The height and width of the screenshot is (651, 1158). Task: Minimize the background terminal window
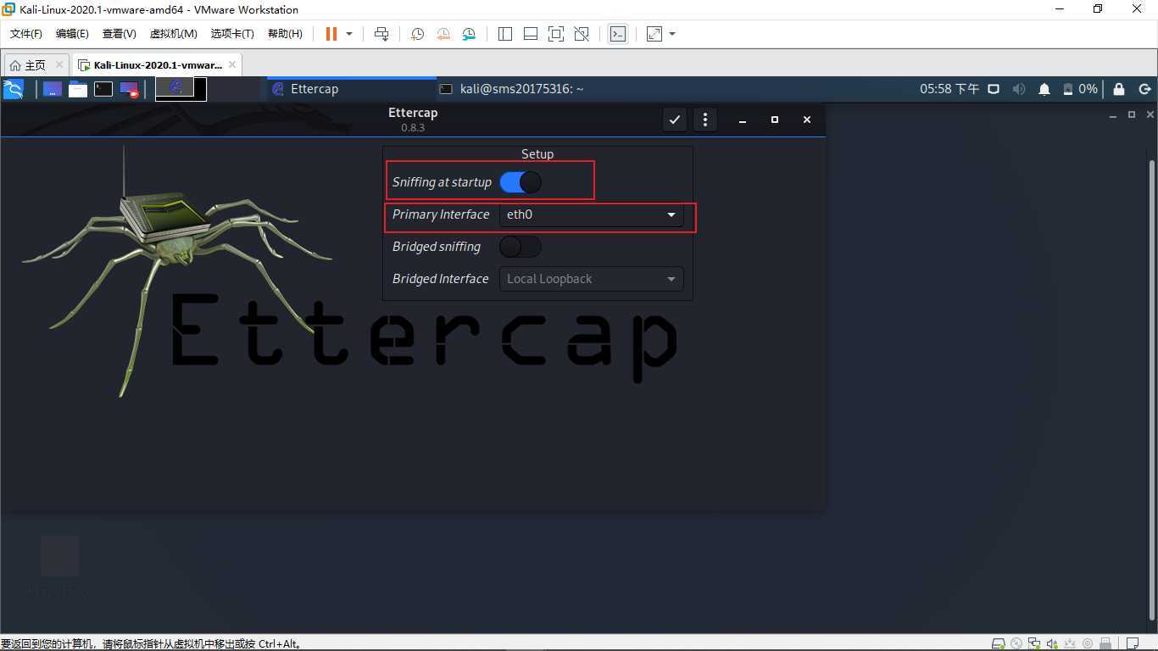(x=1113, y=114)
